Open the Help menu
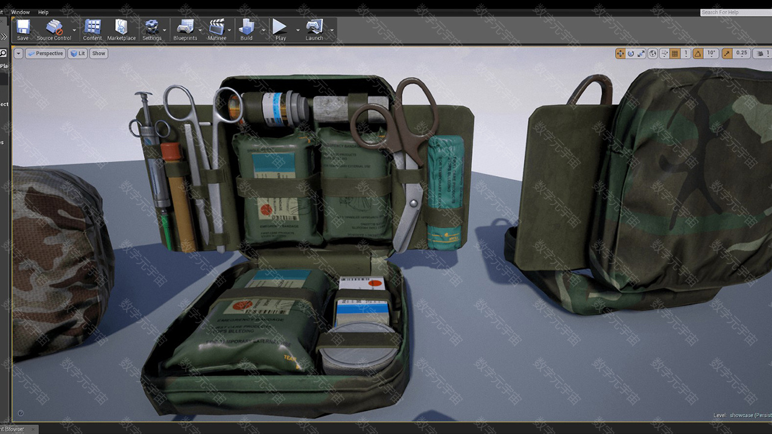 (x=43, y=12)
